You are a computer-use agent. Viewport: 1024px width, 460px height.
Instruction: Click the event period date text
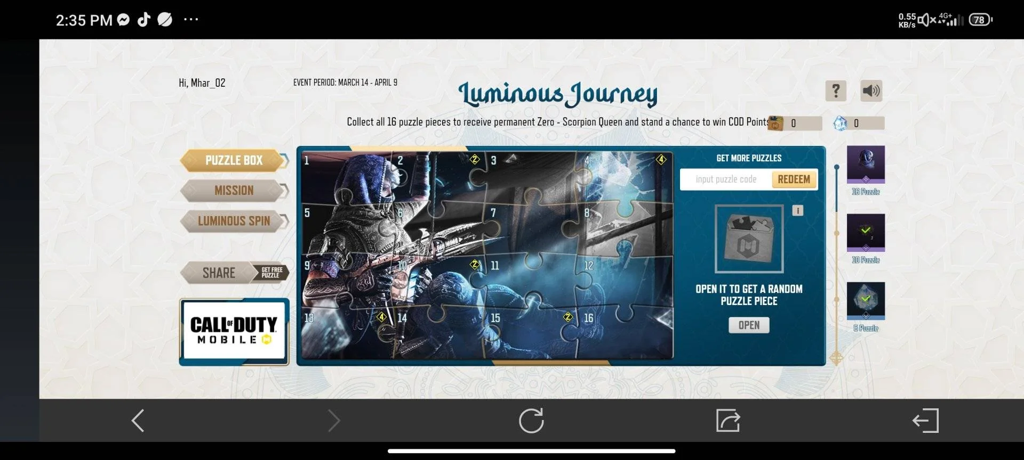345,83
